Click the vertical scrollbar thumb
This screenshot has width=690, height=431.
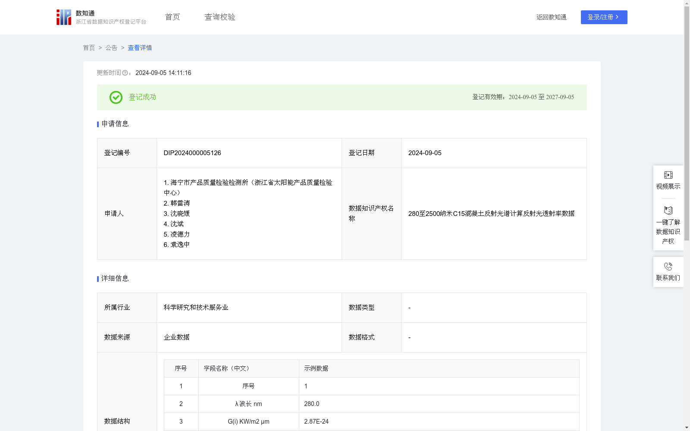[687, 123]
